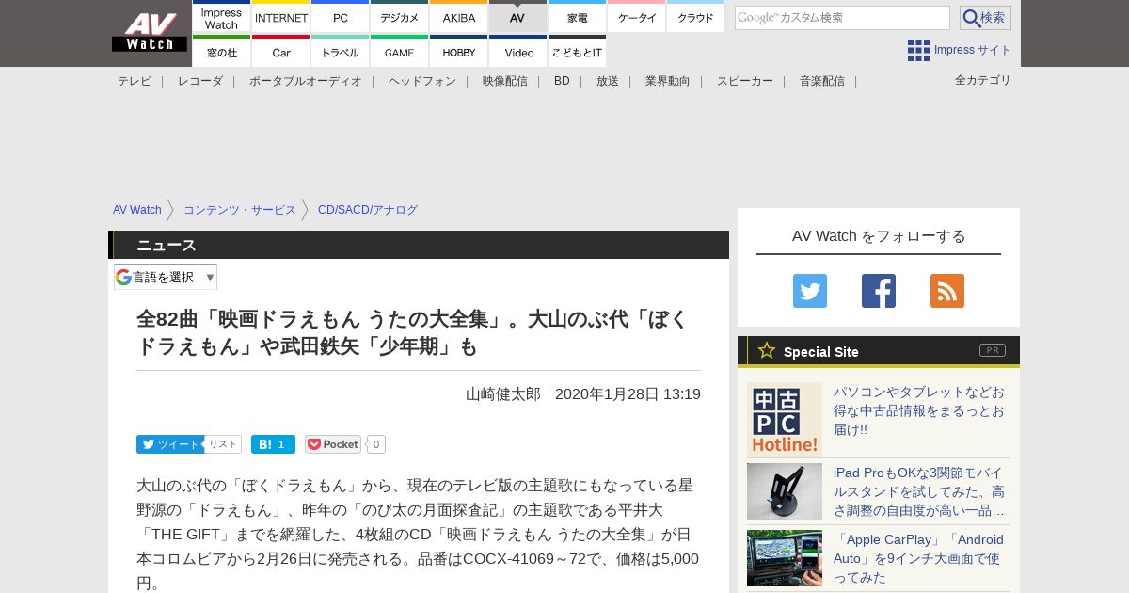Open the Facebook follow icon
This screenshot has height=593, width=1129.
[879, 291]
